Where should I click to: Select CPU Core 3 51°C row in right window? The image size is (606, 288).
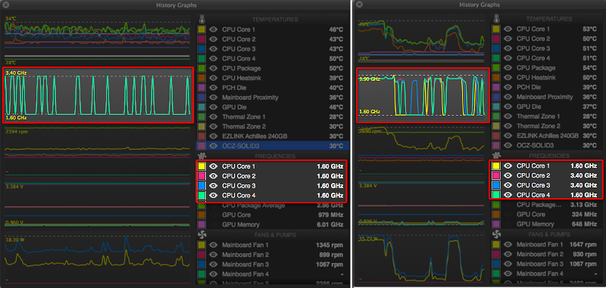[547, 48]
